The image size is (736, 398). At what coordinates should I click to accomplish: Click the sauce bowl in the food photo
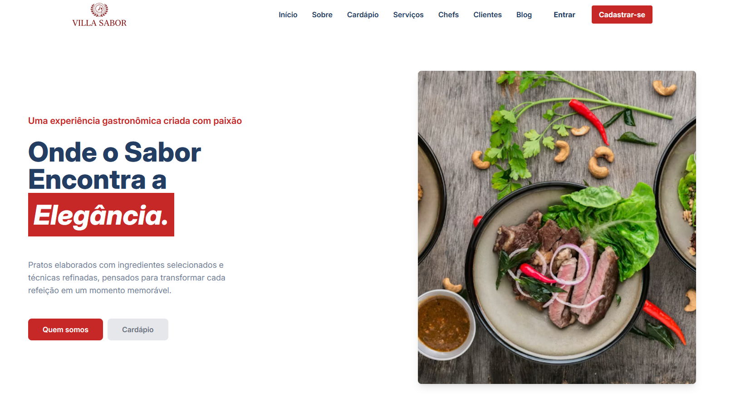point(443,323)
